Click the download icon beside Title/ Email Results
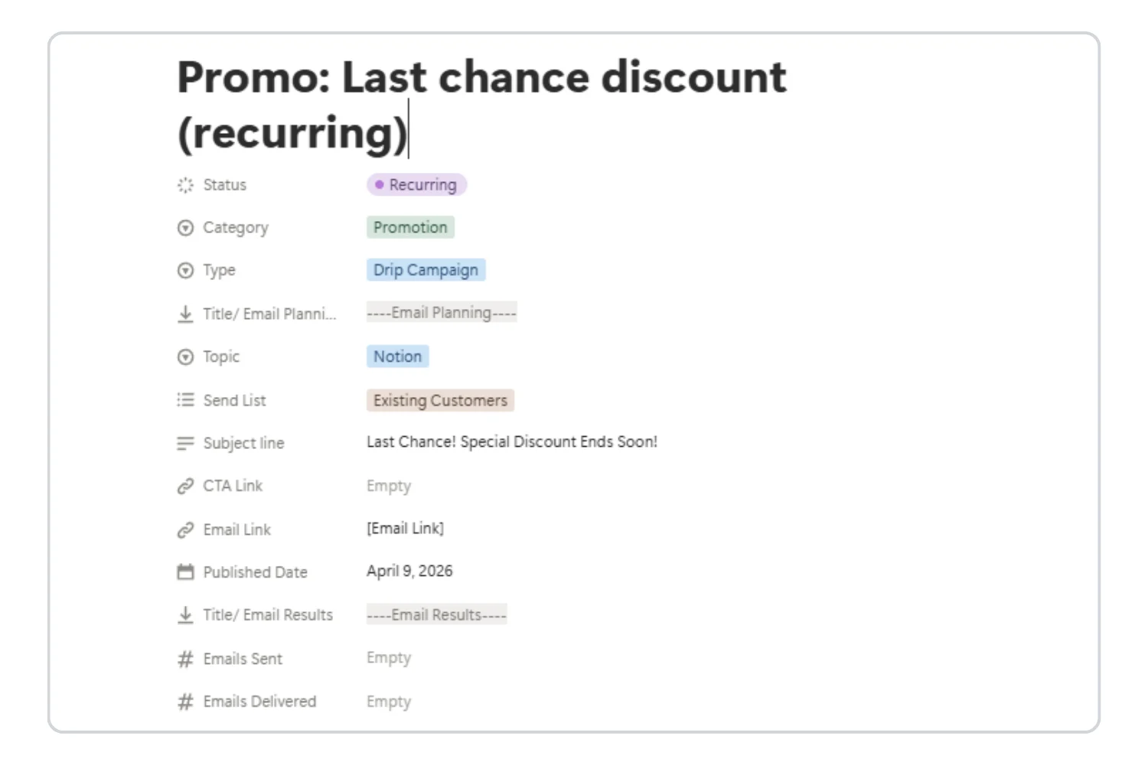The width and height of the screenshot is (1148, 765). click(184, 614)
